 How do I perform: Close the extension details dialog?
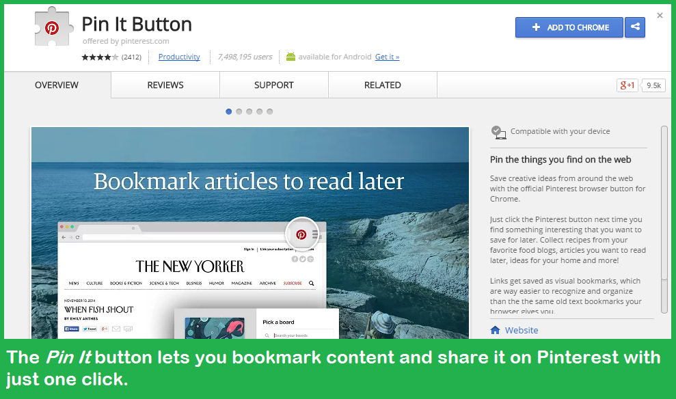point(660,15)
